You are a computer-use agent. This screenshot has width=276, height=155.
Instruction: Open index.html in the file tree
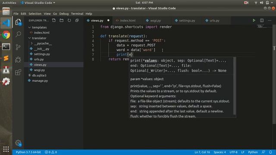pos(41,33)
